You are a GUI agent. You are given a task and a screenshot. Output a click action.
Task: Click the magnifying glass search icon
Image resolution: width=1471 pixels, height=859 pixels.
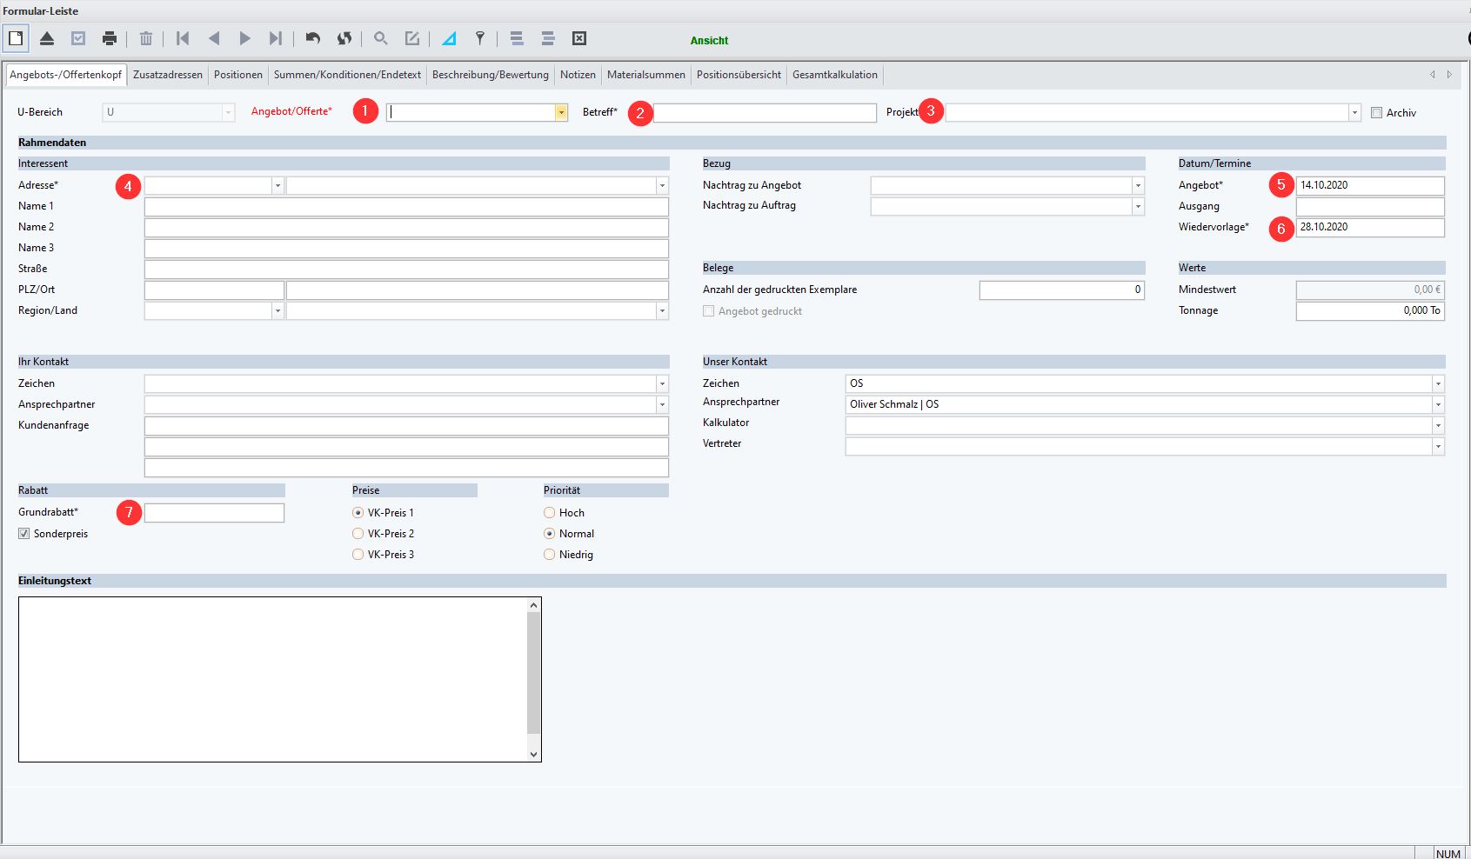pos(381,38)
